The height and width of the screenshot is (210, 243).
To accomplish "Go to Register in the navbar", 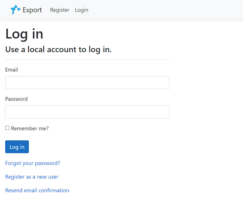I will tap(60, 10).
